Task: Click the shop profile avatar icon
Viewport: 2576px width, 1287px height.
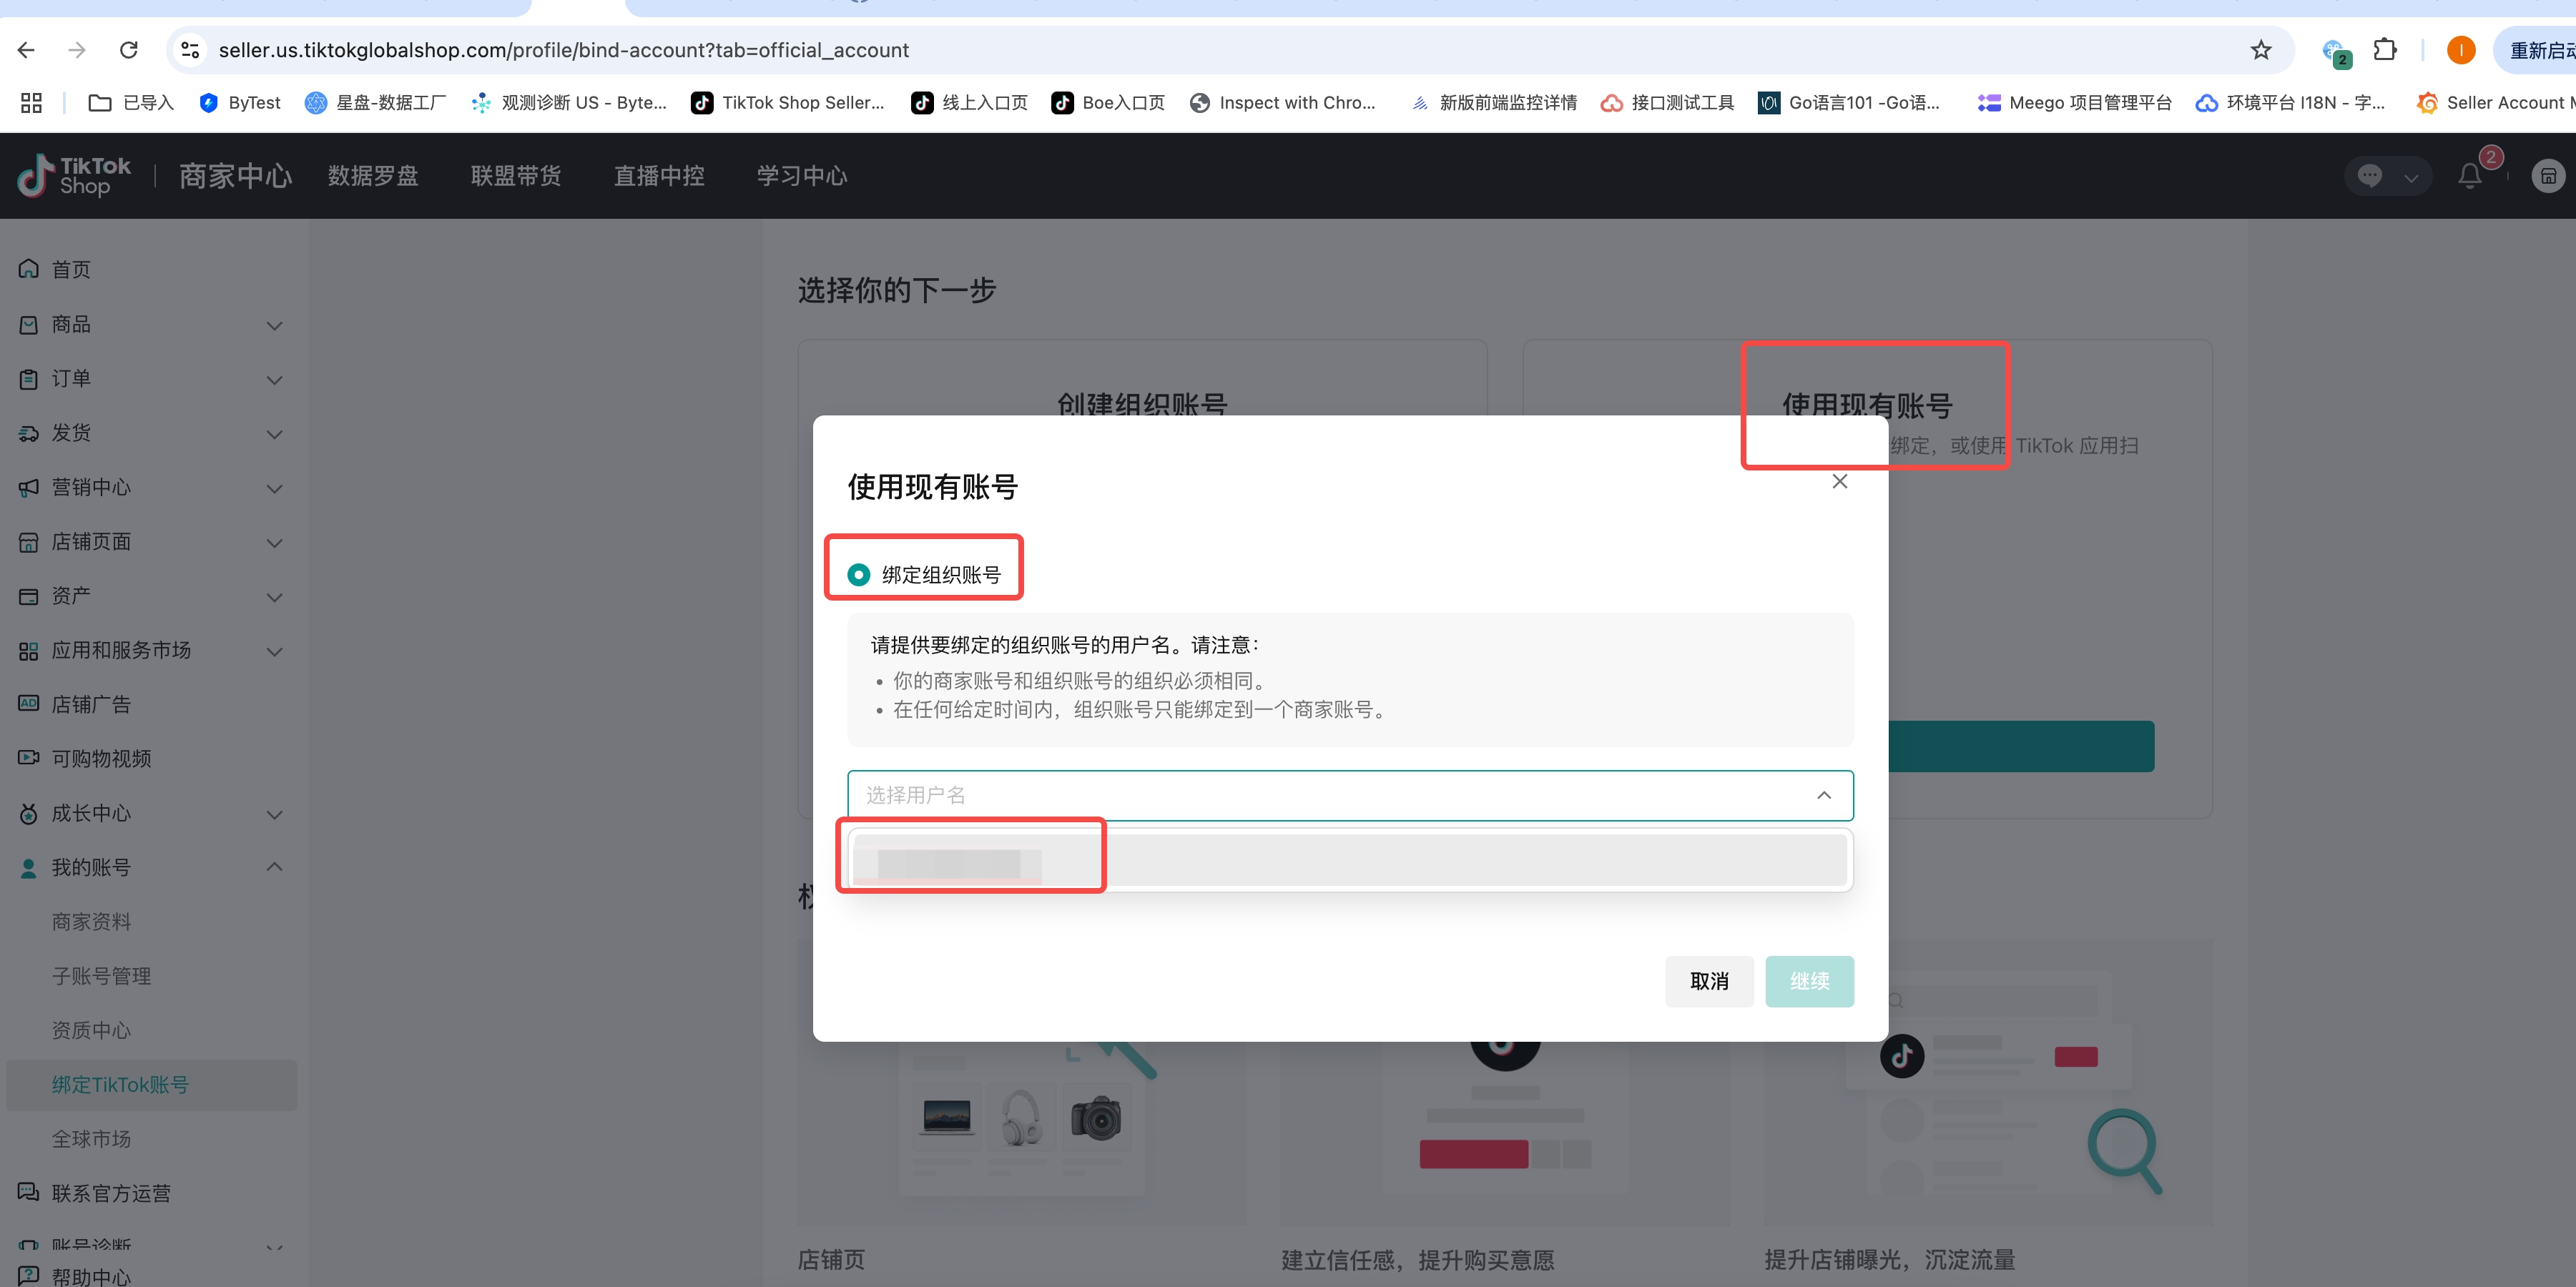Action: coord(2547,176)
